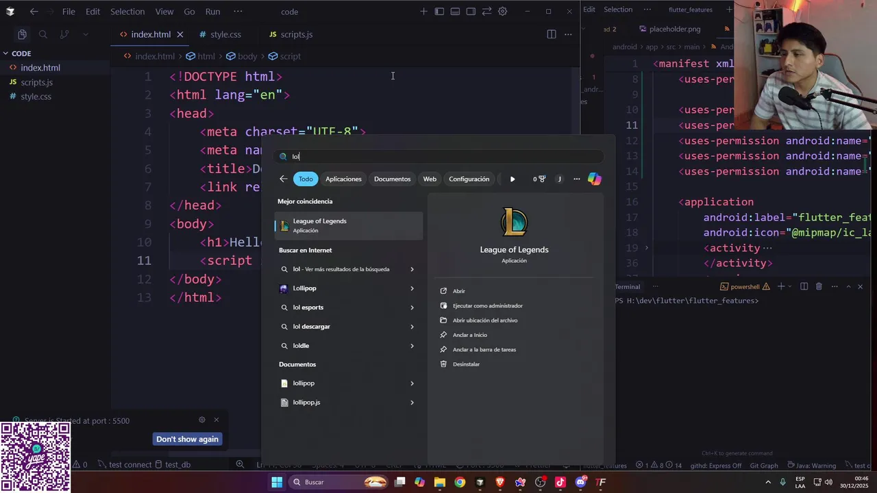Click 'Don't show again' notification button
877x493 pixels.
tap(187, 440)
